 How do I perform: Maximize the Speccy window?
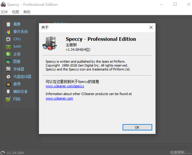pyautogui.click(x=175, y=4)
